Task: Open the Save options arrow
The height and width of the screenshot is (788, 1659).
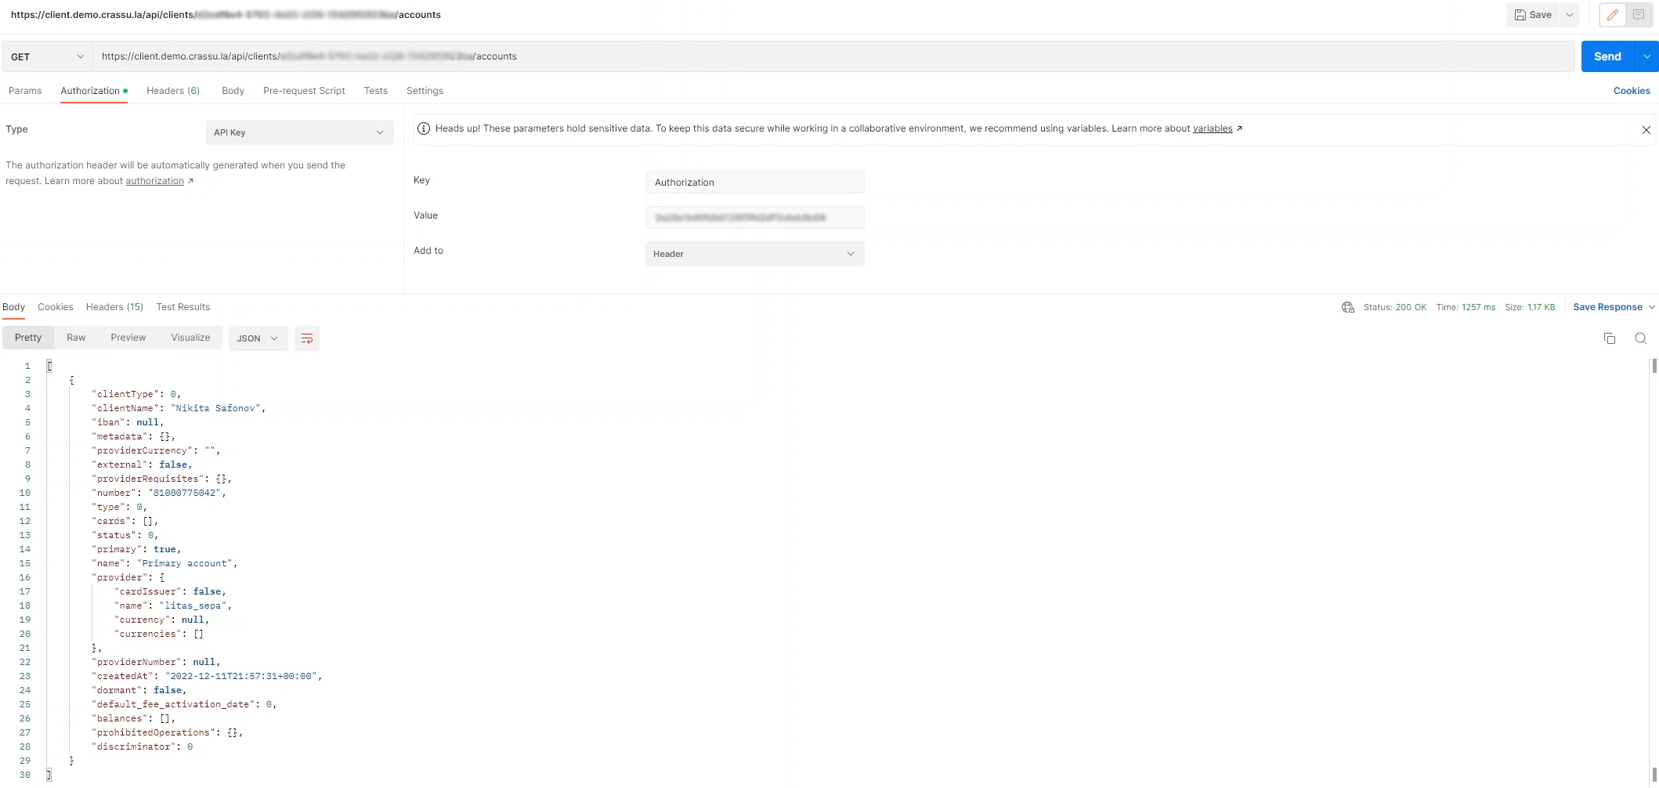Action: [1570, 15]
